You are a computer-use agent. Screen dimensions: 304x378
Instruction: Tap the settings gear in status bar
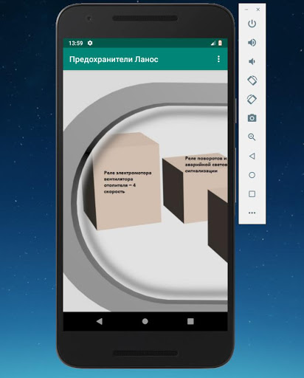90,43
